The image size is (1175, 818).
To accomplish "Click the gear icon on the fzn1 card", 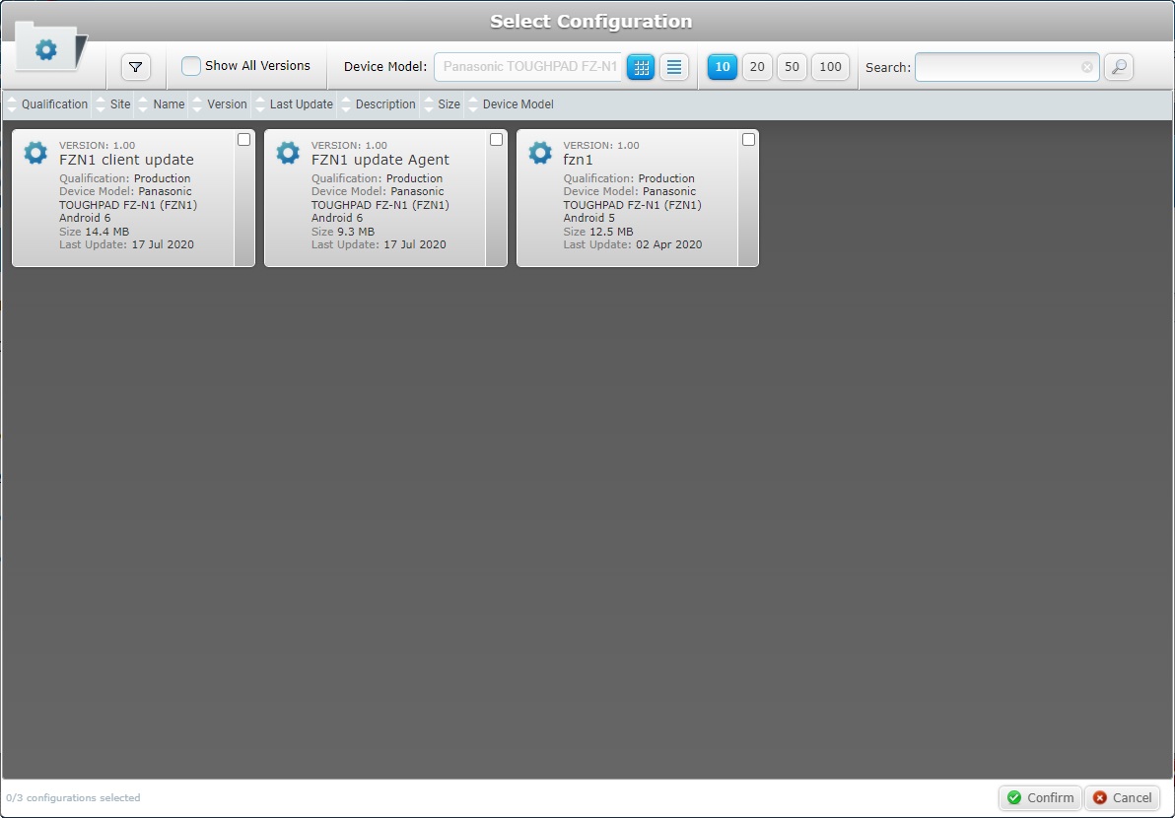I will [539, 153].
